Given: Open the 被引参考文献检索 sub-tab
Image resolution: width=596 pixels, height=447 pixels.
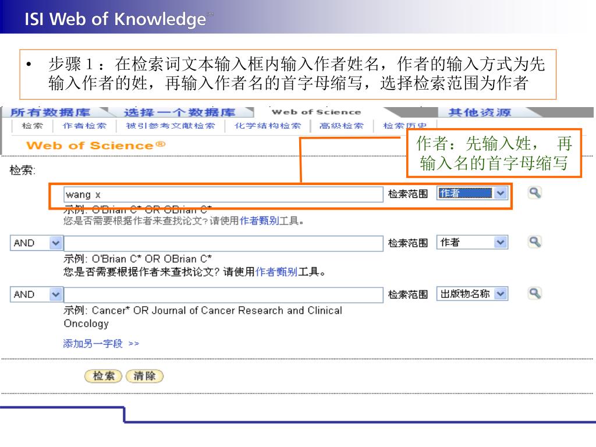Looking at the screenshot, I should coord(171,126).
